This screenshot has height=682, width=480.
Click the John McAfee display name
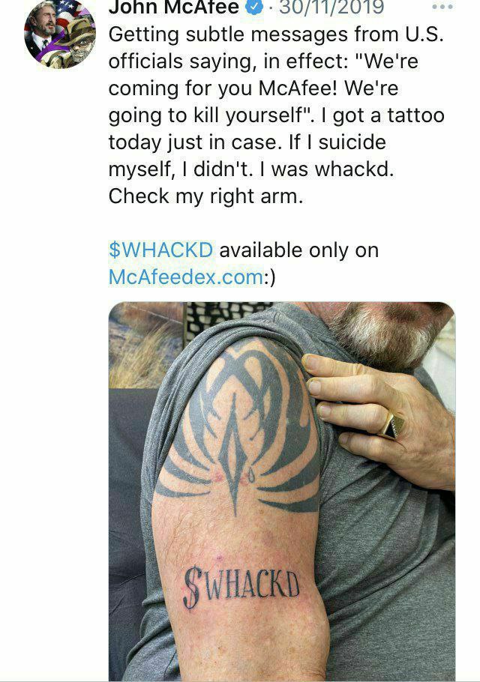coord(174,7)
